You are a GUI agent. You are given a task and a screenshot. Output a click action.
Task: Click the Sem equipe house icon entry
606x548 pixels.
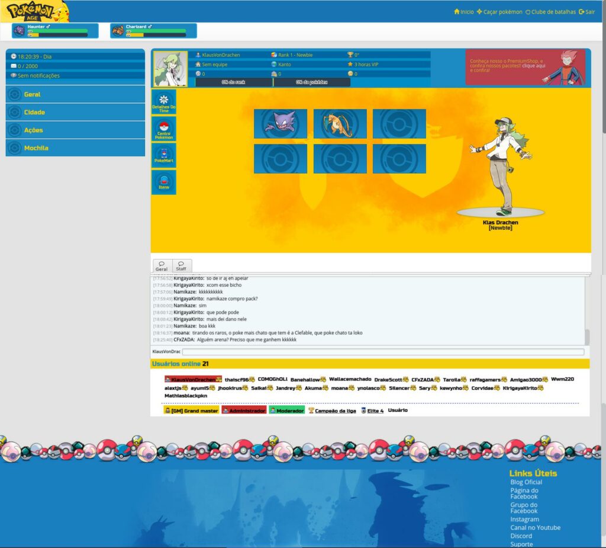pyautogui.click(x=211, y=65)
